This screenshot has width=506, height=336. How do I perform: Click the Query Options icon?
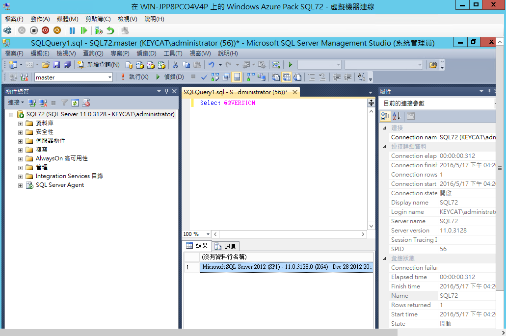[226, 77]
